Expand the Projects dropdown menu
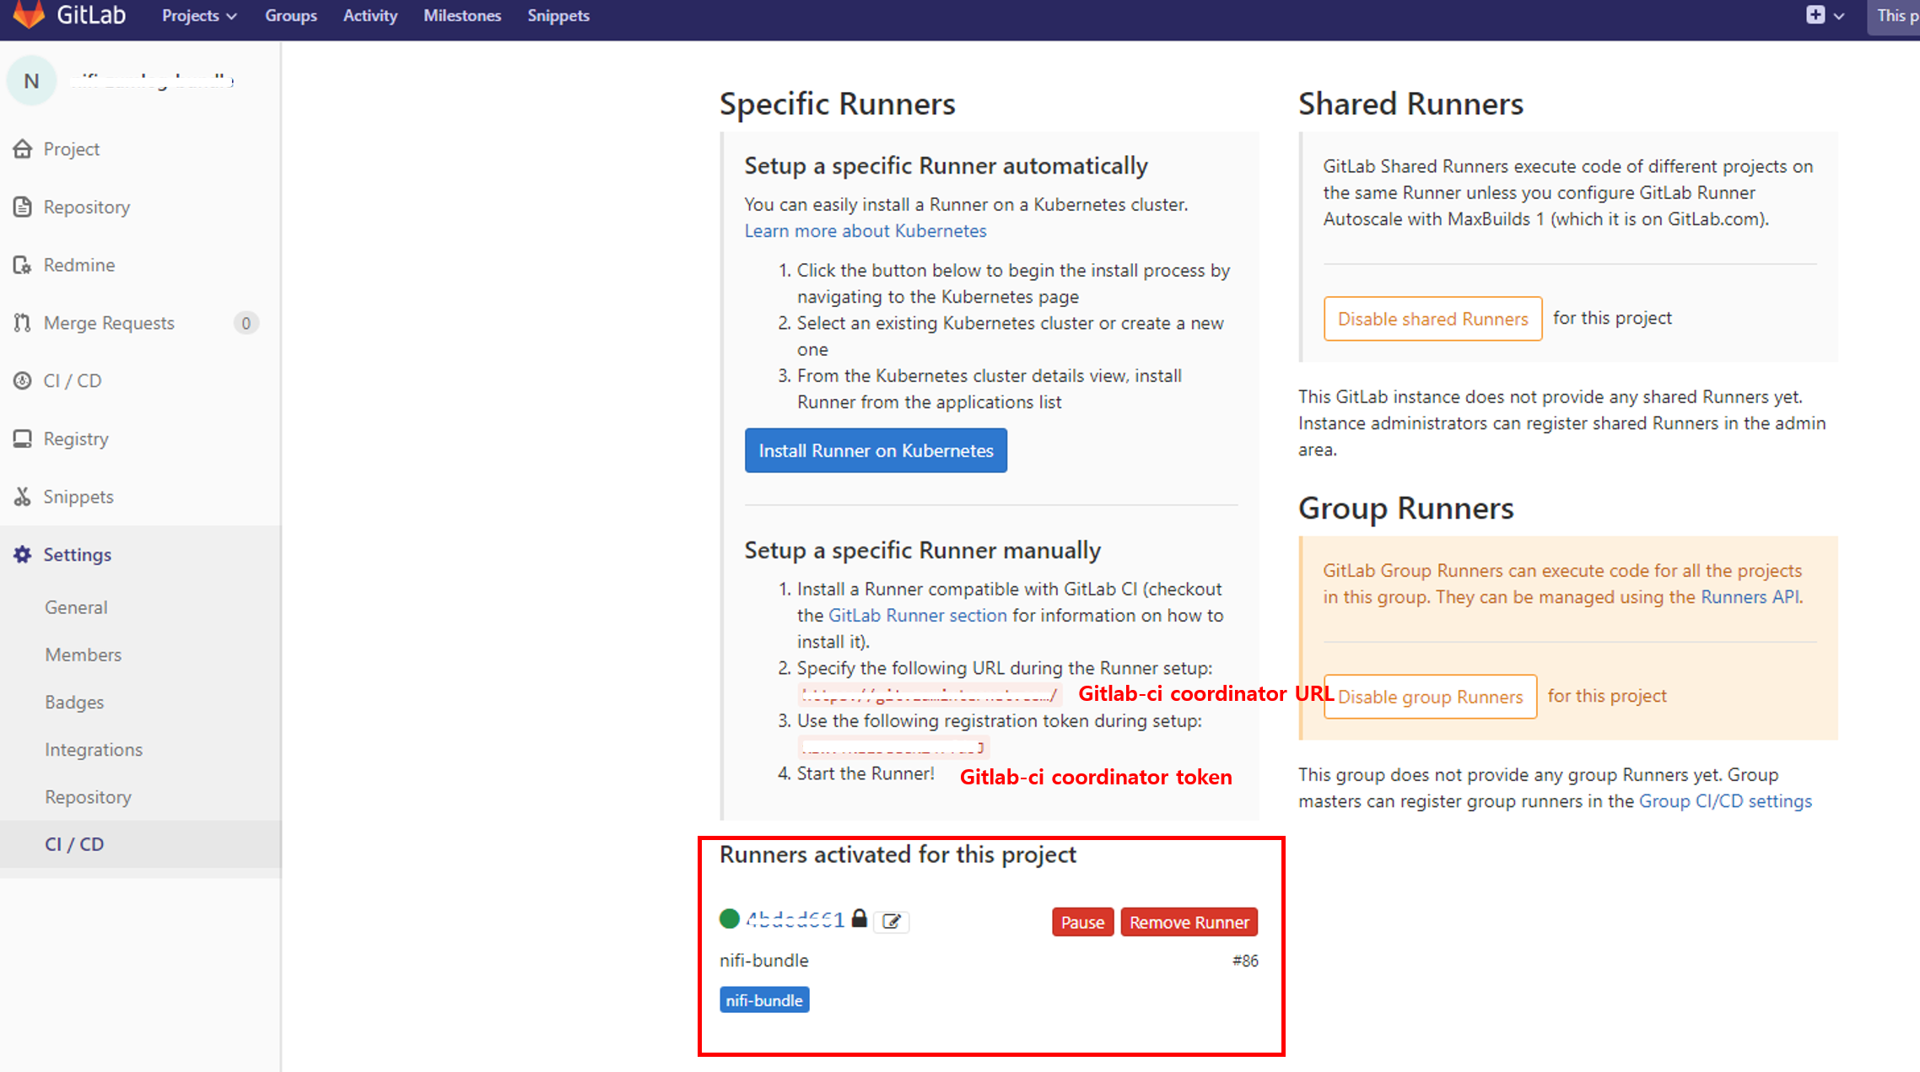The height and width of the screenshot is (1072, 1920). pos(198,15)
